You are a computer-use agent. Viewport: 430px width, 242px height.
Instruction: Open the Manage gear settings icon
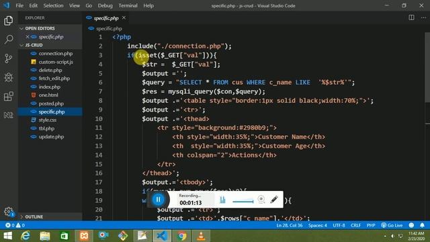coord(9,212)
